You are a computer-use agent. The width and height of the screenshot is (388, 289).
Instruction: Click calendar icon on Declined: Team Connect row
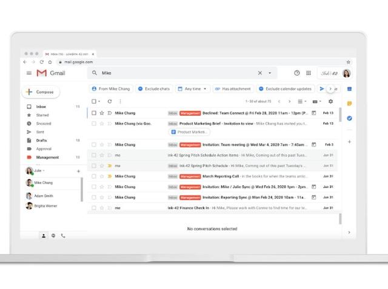pyautogui.click(x=314, y=113)
